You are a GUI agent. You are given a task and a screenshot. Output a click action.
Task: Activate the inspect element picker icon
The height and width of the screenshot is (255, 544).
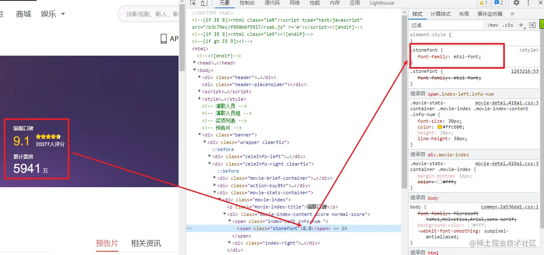(x=193, y=3)
